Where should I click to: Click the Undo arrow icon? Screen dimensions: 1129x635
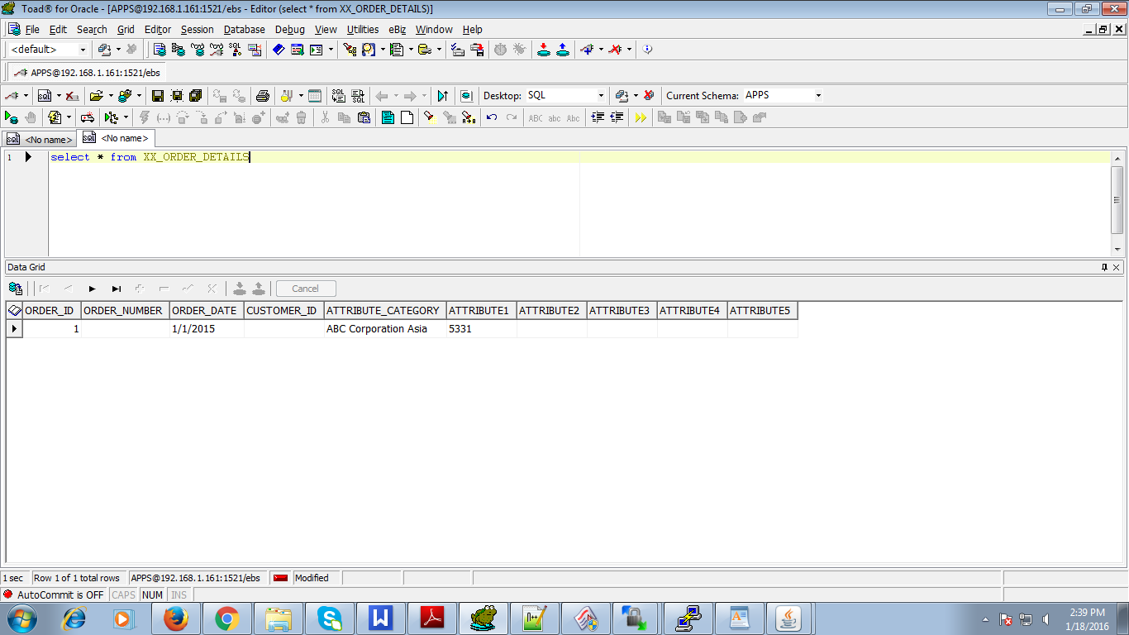click(492, 118)
